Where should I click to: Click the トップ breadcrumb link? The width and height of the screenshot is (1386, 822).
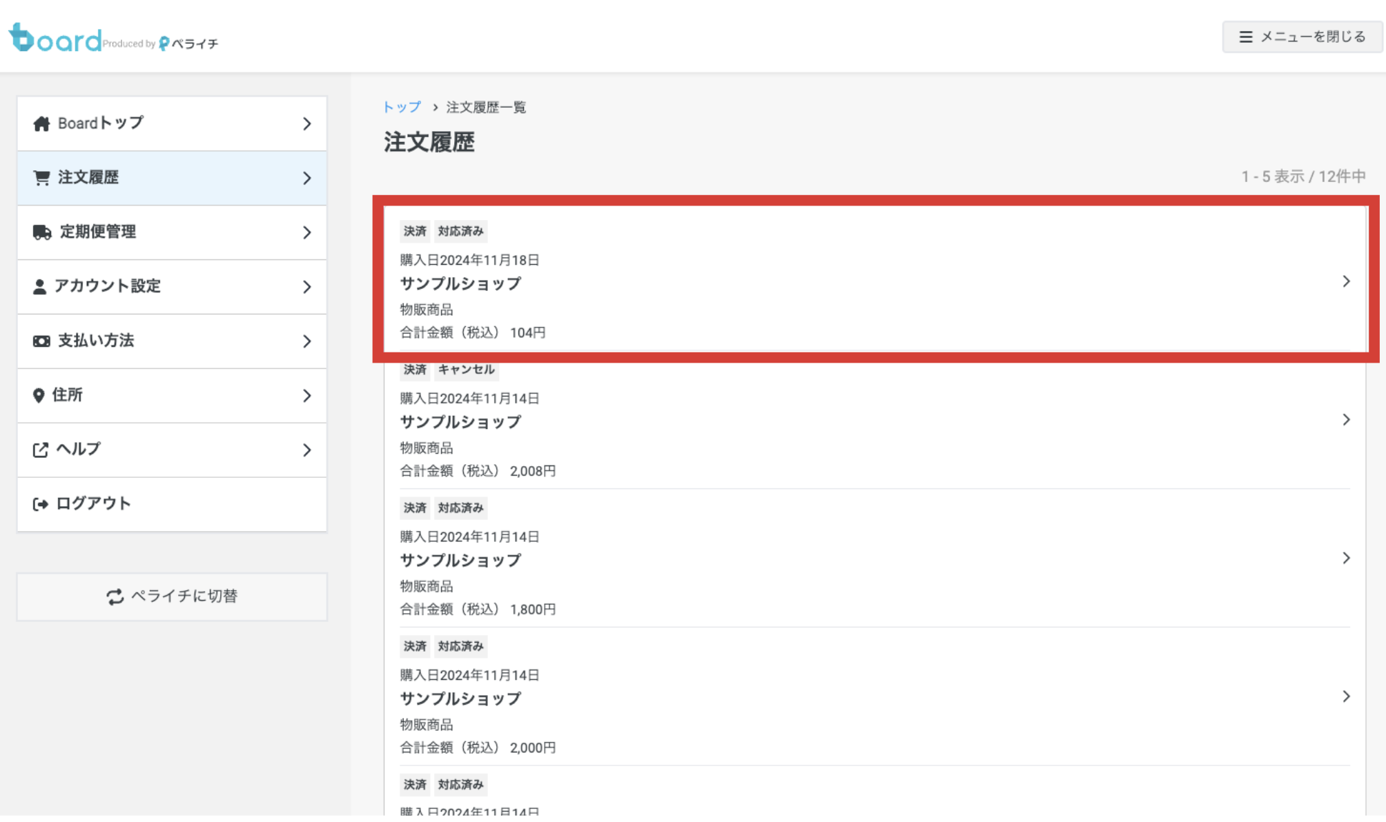(402, 108)
